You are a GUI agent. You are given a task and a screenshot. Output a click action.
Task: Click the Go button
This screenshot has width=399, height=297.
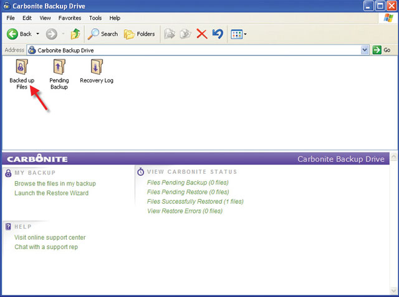coord(382,50)
